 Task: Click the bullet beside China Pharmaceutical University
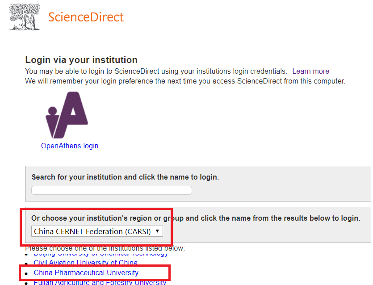[x=26, y=273]
